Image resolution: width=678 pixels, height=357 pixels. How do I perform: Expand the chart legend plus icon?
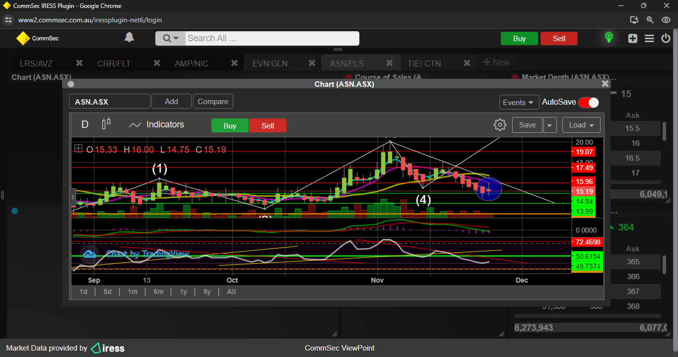(78, 148)
